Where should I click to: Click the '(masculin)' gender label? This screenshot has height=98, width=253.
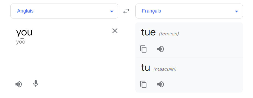165,69
